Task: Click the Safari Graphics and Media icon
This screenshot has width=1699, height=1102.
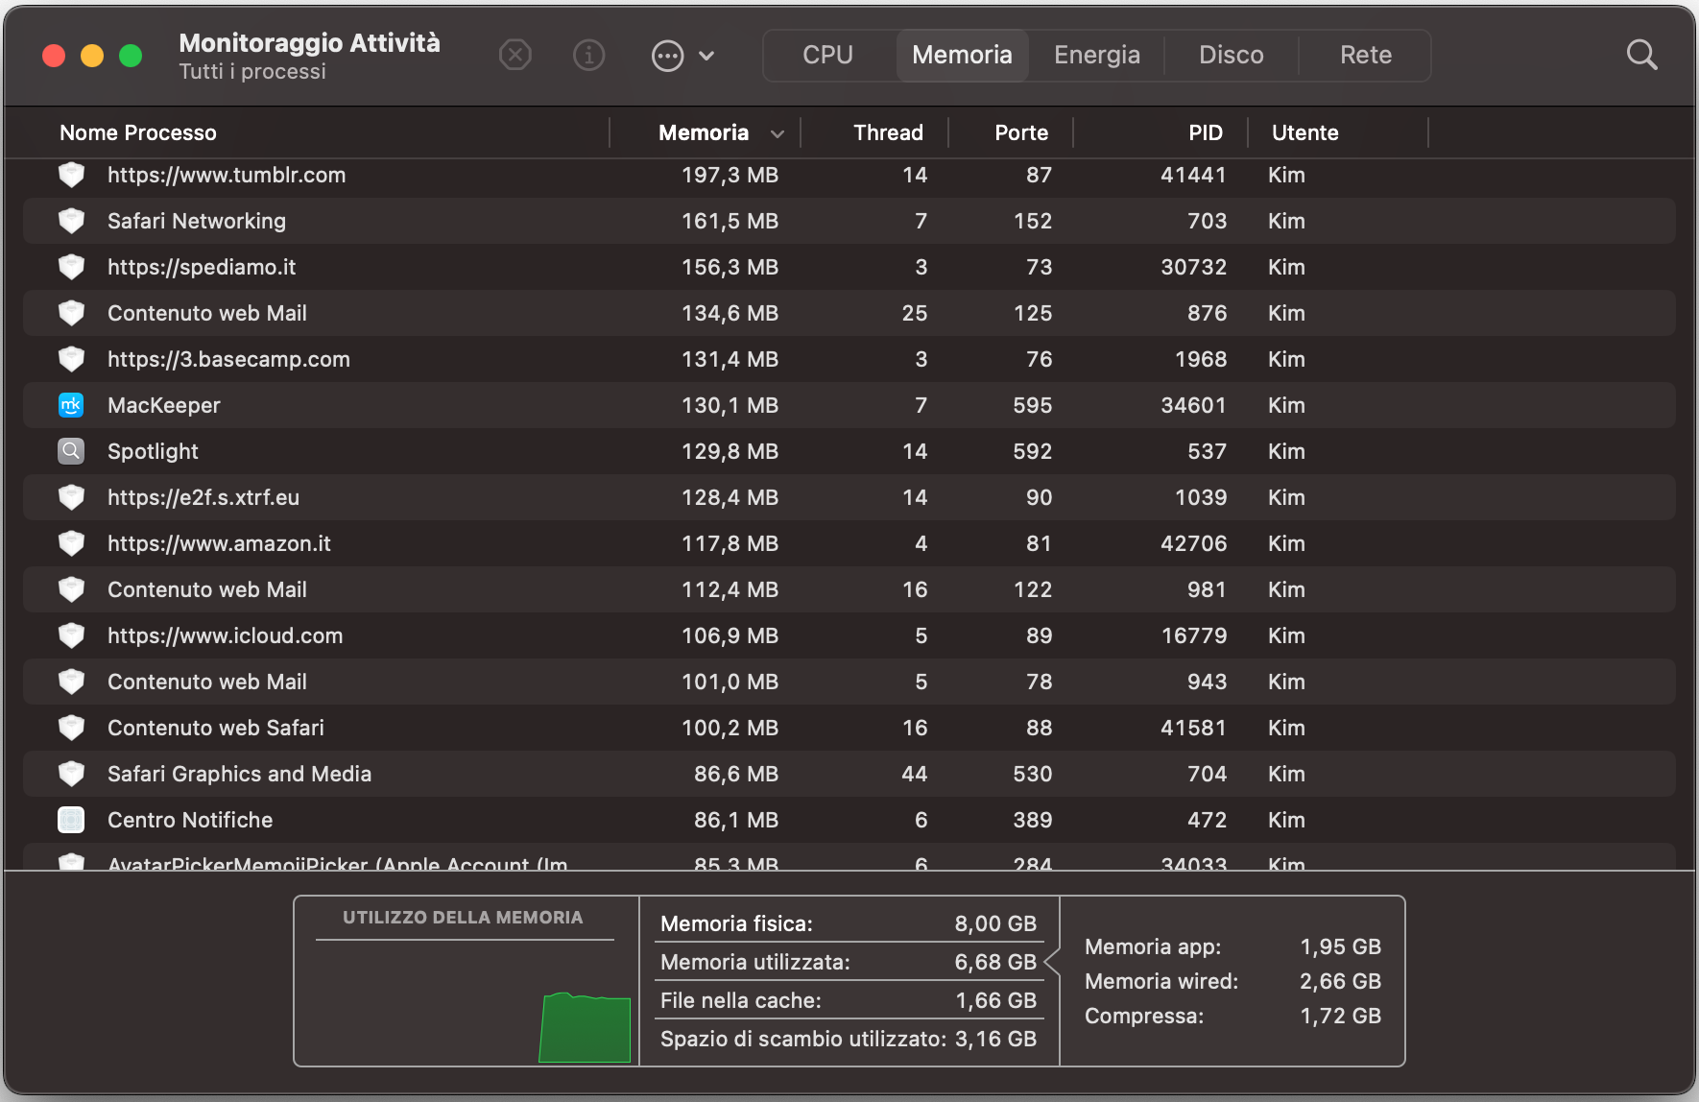Action: [71, 774]
